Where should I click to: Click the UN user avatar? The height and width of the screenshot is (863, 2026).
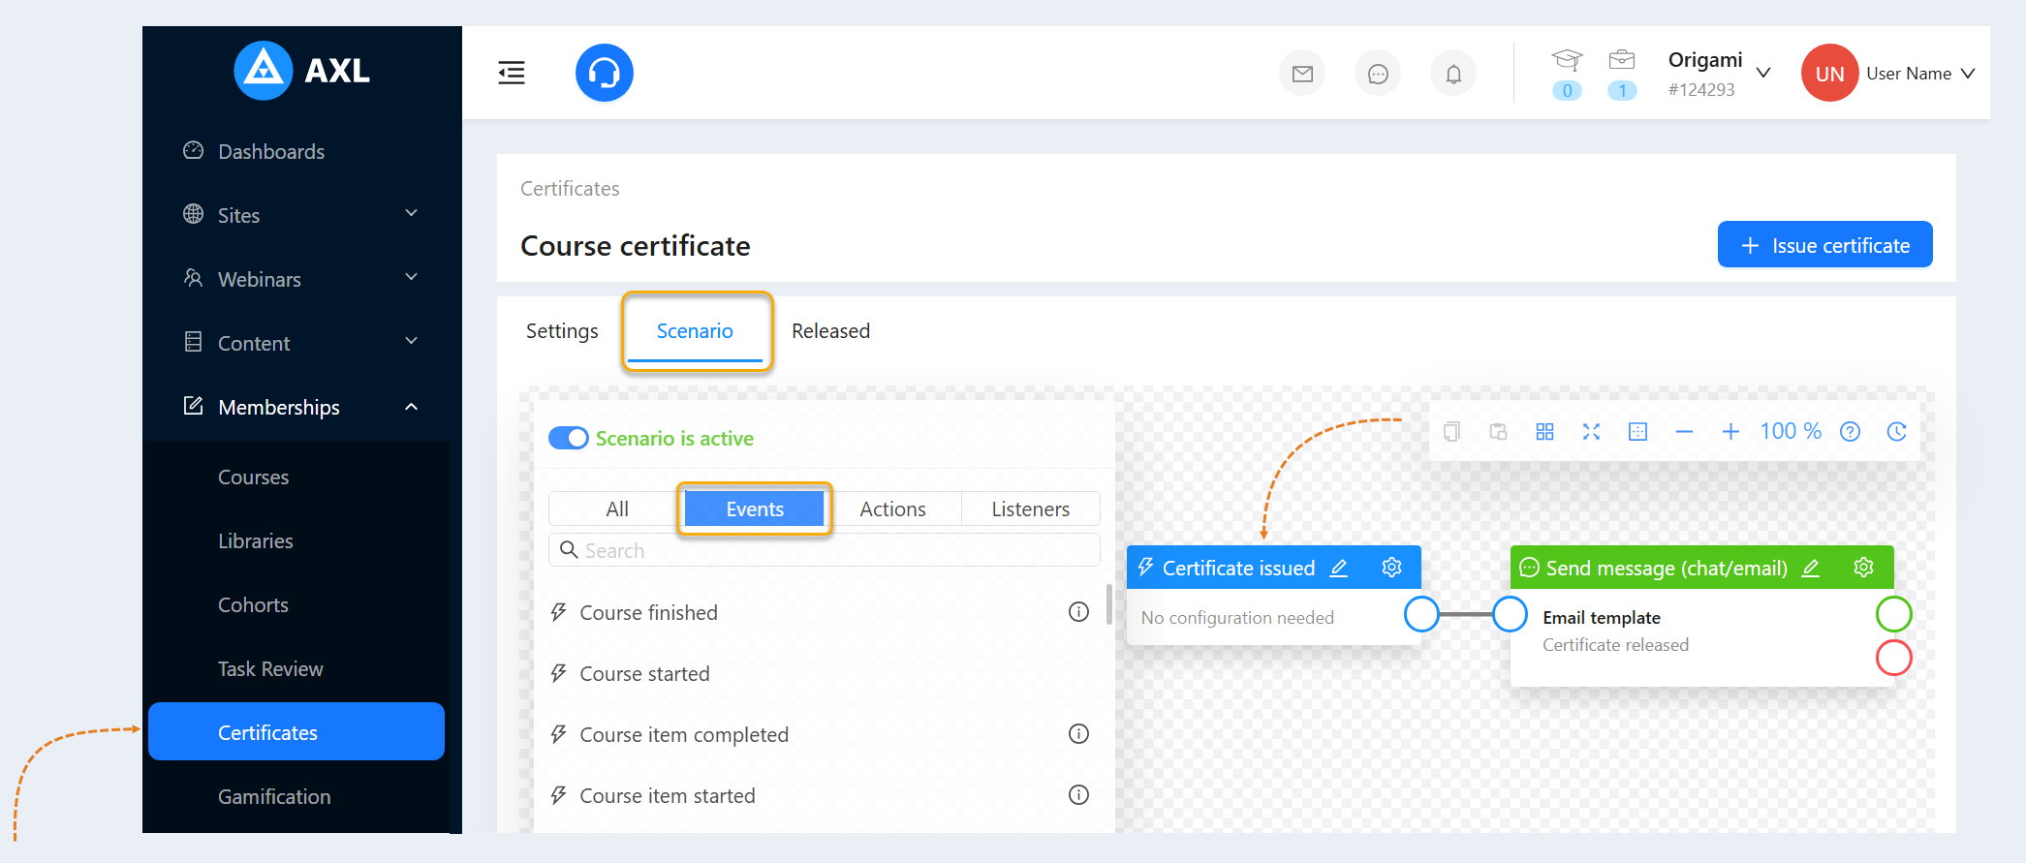coord(1829,73)
